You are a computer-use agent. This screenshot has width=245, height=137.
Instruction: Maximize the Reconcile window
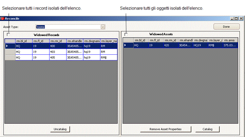click(x=236, y=19)
